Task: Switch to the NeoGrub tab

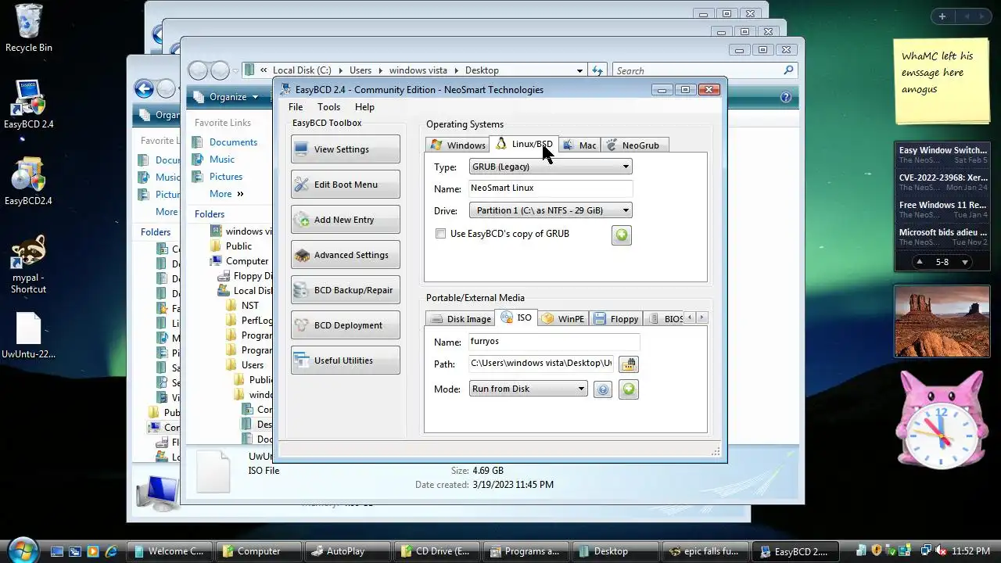Action: coord(633,145)
